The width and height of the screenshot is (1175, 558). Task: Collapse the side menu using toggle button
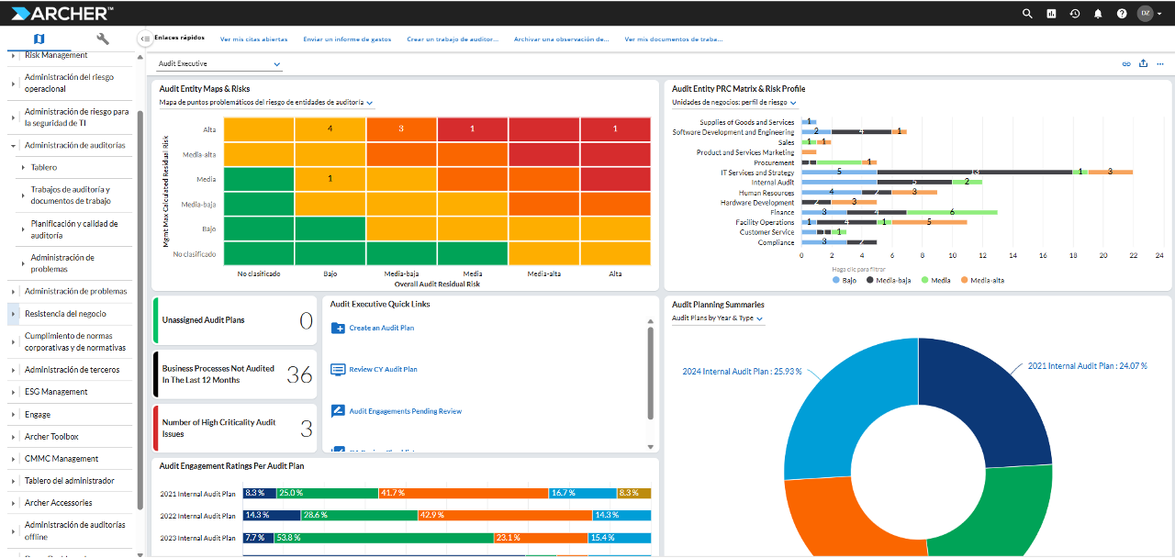pyautogui.click(x=145, y=39)
